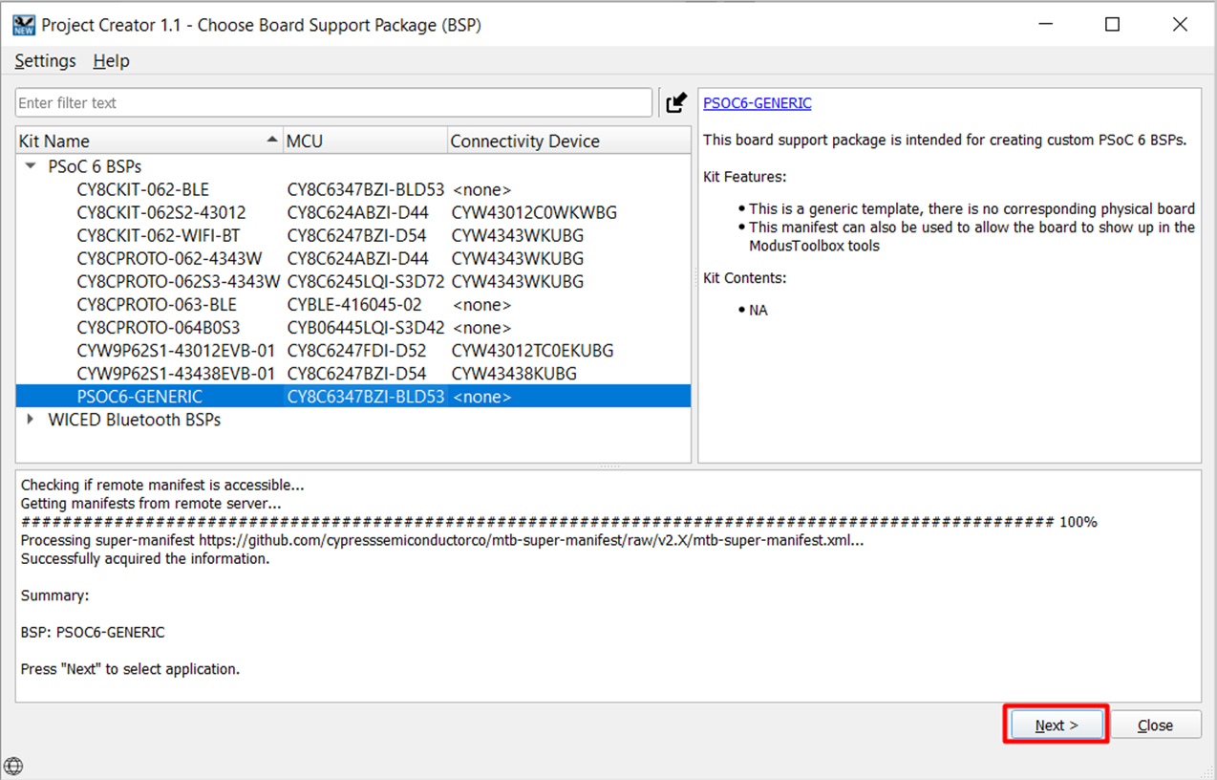The height and width of the screenshot is (780, 1217).
Task: Click the globe connectivity icon at bottom left
Action: pos(13,766)
